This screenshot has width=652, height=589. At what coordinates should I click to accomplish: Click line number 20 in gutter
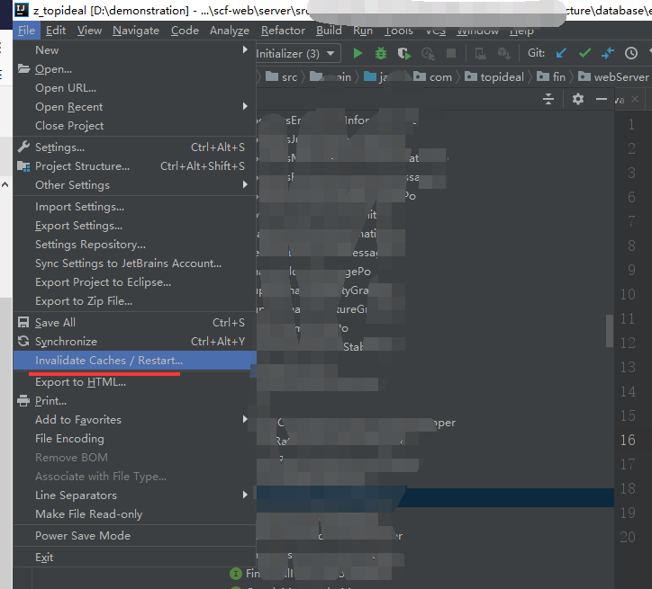[x=628, y=537]
